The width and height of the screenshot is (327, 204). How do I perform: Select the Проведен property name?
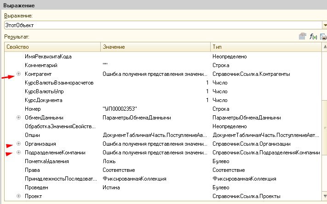point(36,188)
